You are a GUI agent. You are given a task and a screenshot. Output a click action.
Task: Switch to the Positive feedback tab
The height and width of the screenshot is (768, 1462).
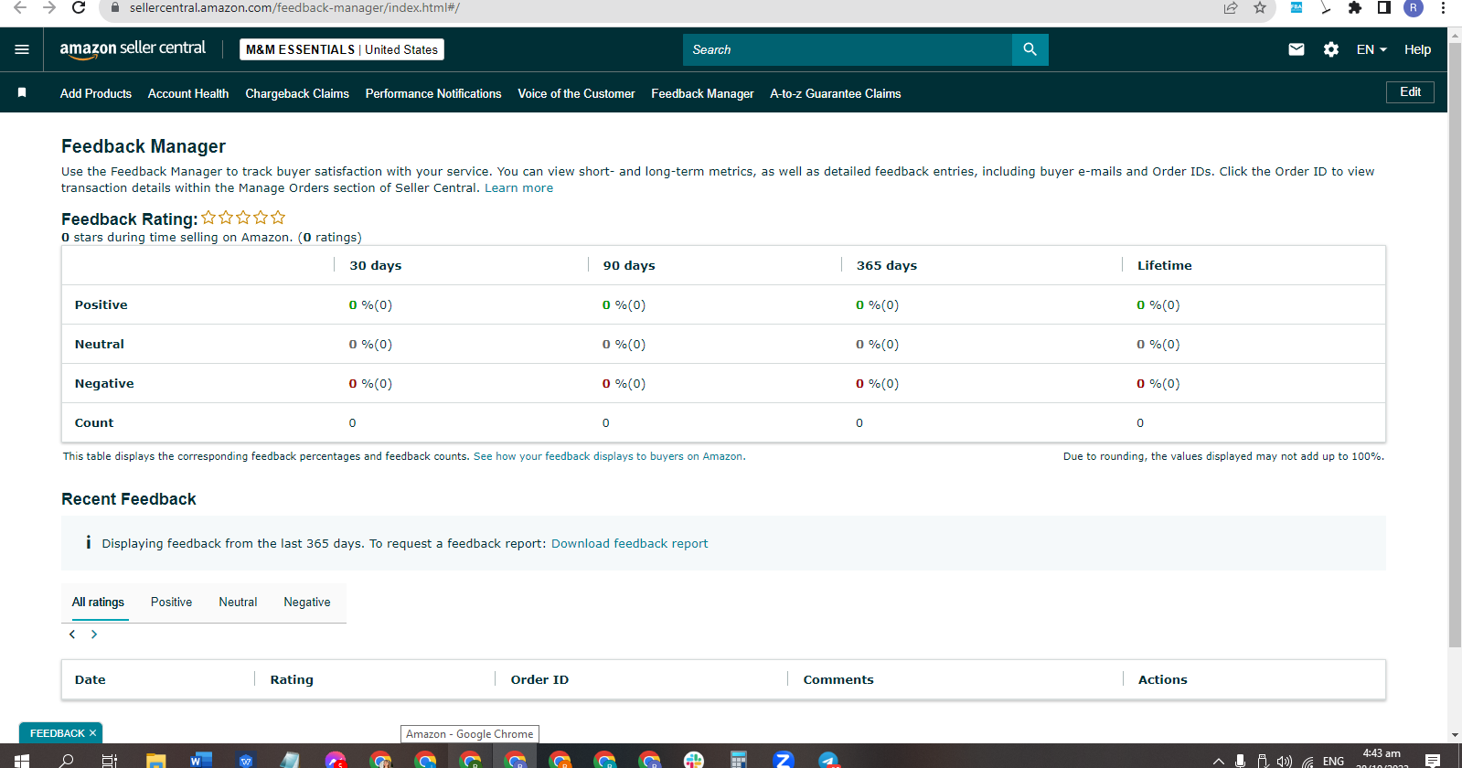click(x=172, y=602)
